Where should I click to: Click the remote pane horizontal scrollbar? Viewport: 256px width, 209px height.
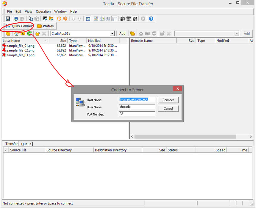[x=185, y=136]
